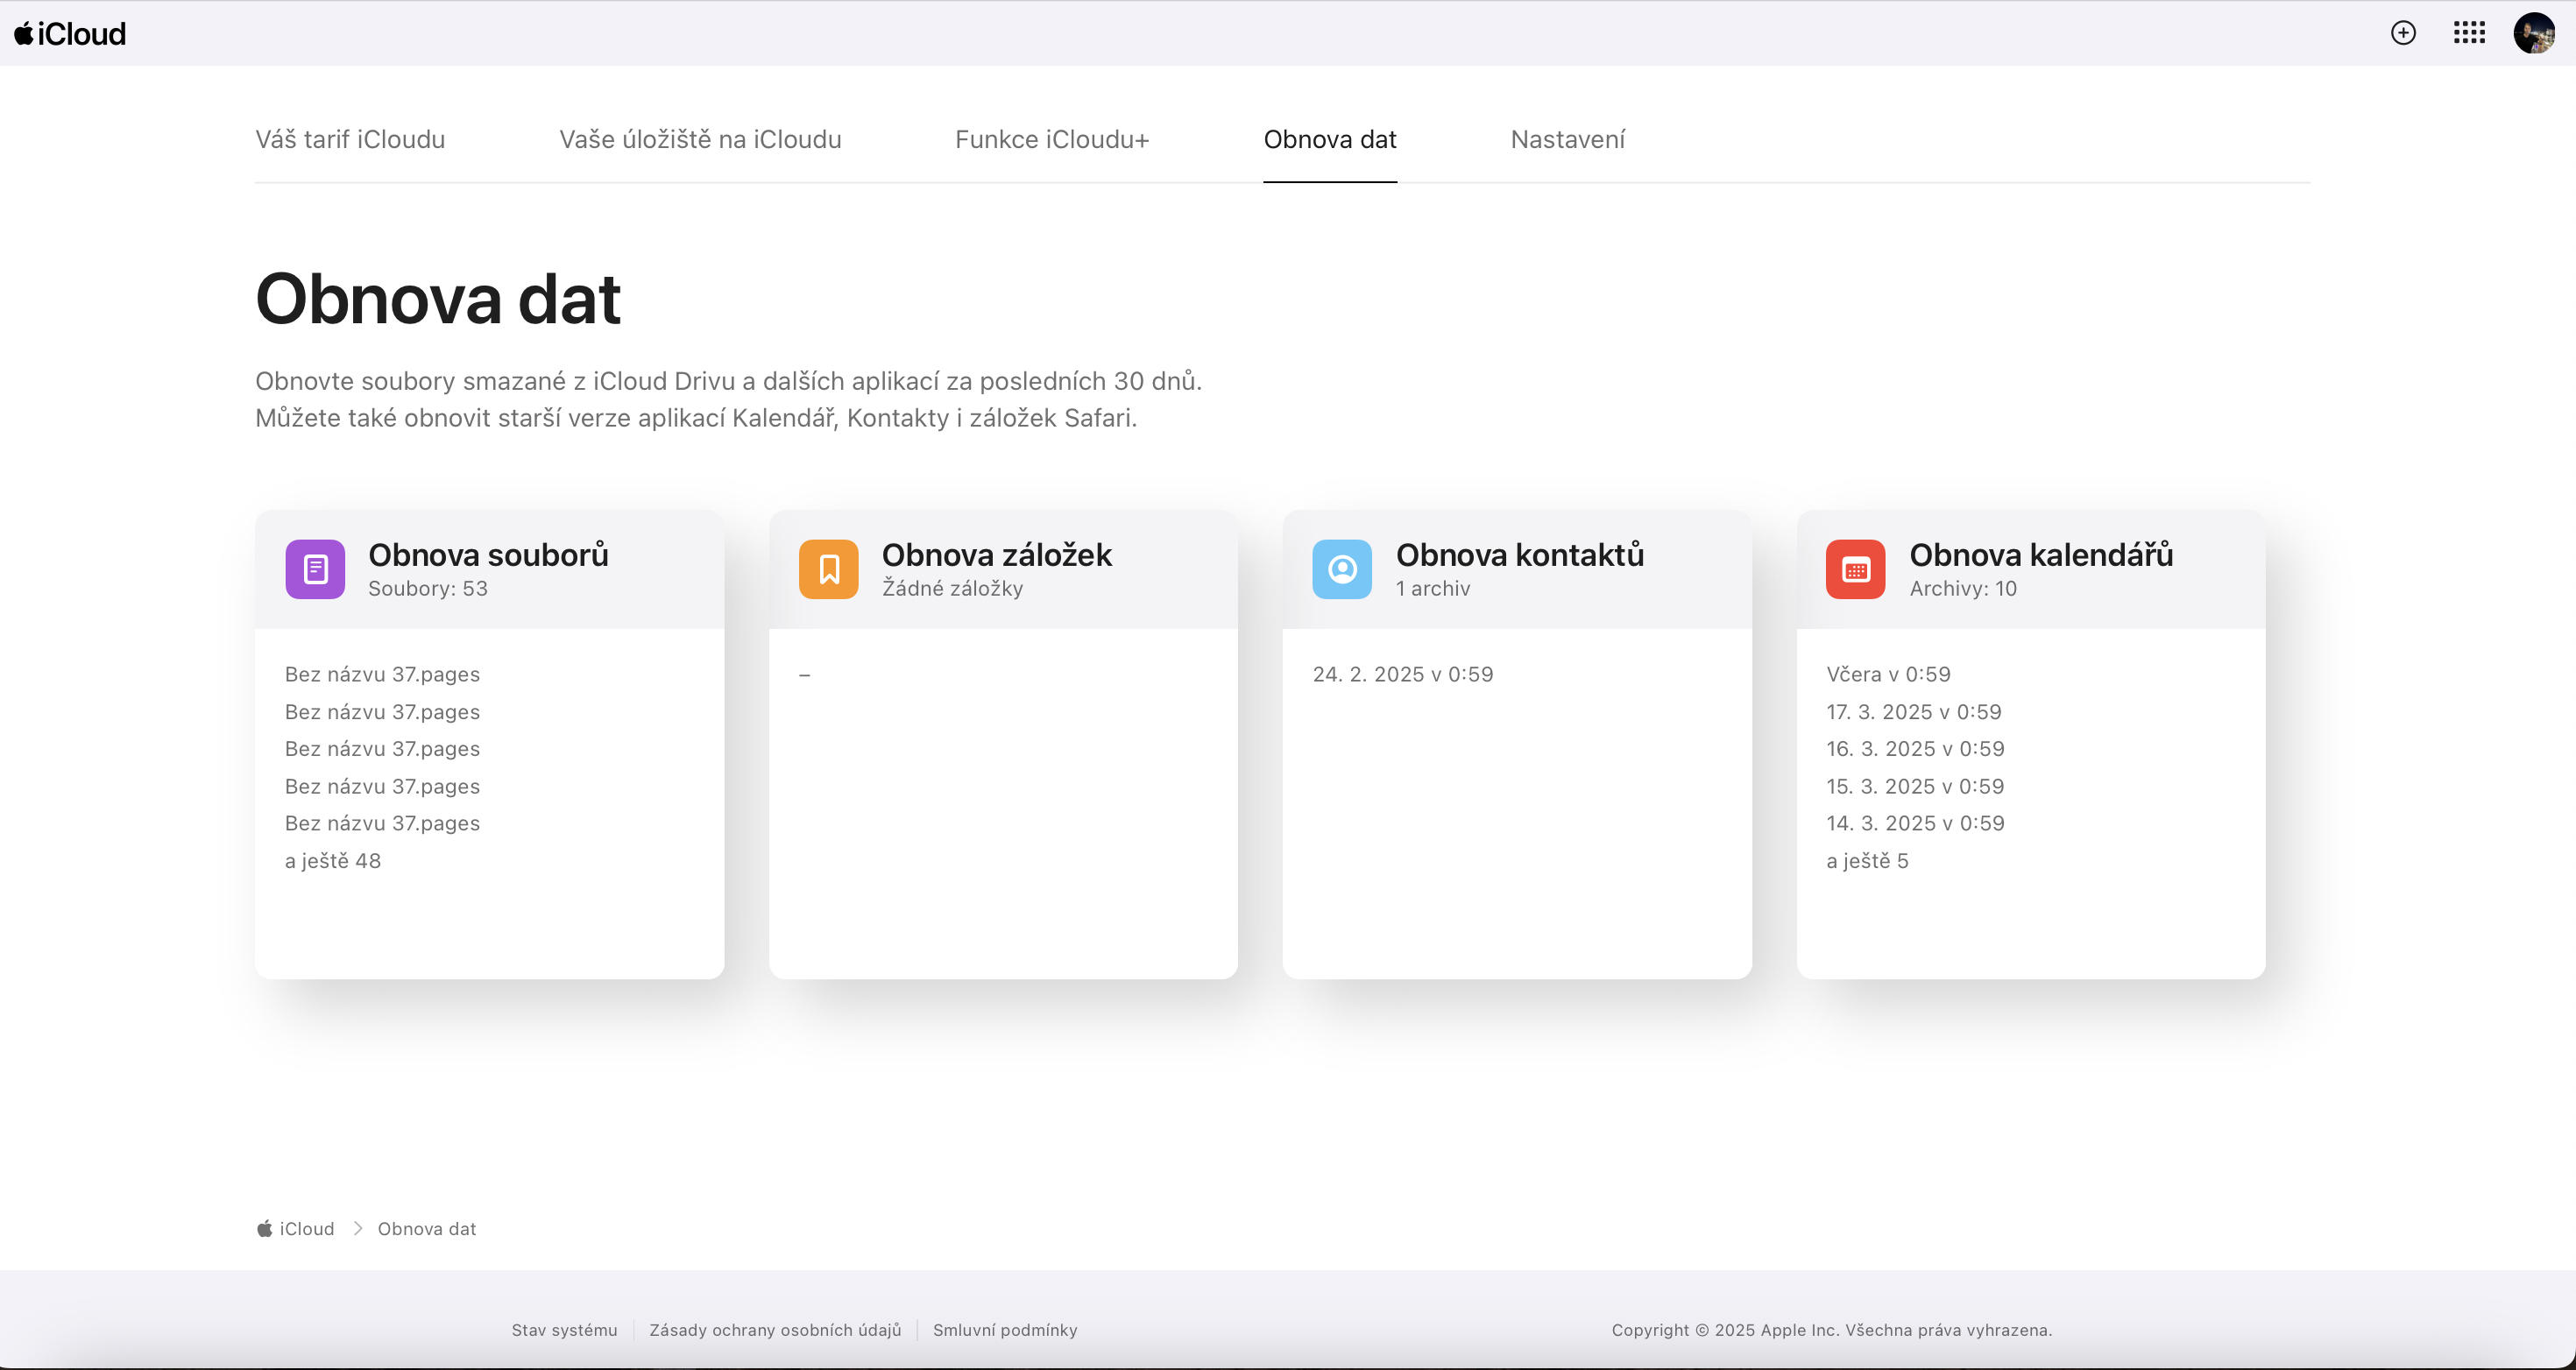Select the Funkce iCloudu+ tab
Image resolution: width=2576 pixels, height=1370 pixels.
1052,139
